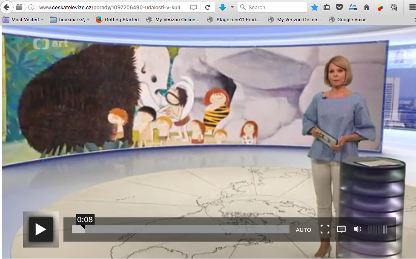The height and width of the screenshot is (259, 416).
Task: Open the downloads arrow
Action: (222, 7)
